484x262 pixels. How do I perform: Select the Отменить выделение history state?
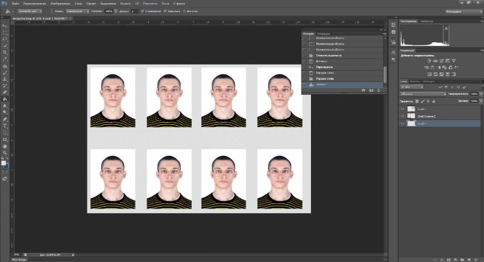click(x=329, y=56)
